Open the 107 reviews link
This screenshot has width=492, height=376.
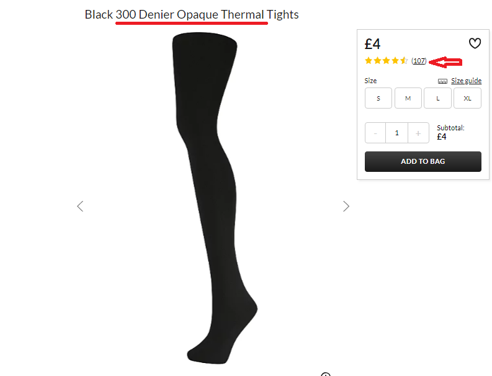pos(419,61)
